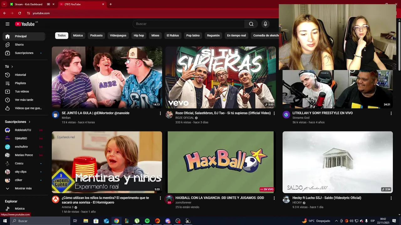Expand Mostrar más subscriptions
Screen dimensions: 401x225
pos(24,188)
